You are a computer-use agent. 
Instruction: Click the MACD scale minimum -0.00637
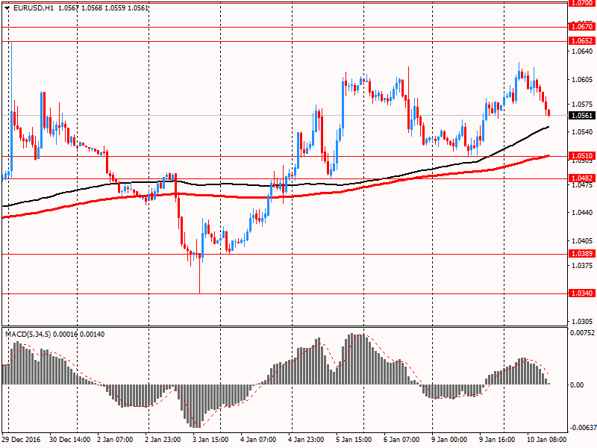point(582,427)
